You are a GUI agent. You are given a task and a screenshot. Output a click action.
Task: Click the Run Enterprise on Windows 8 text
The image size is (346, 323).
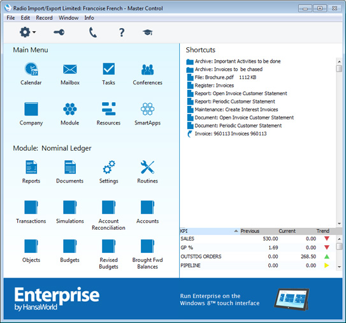[x=220, y=299]
